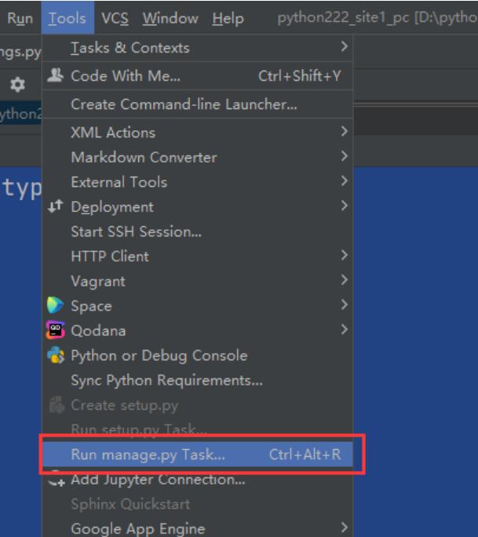Select Start SSH Session
The width and height of the screenshot is (478, 537).
136,232
